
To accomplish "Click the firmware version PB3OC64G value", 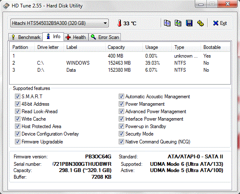I will click(98, 157).
